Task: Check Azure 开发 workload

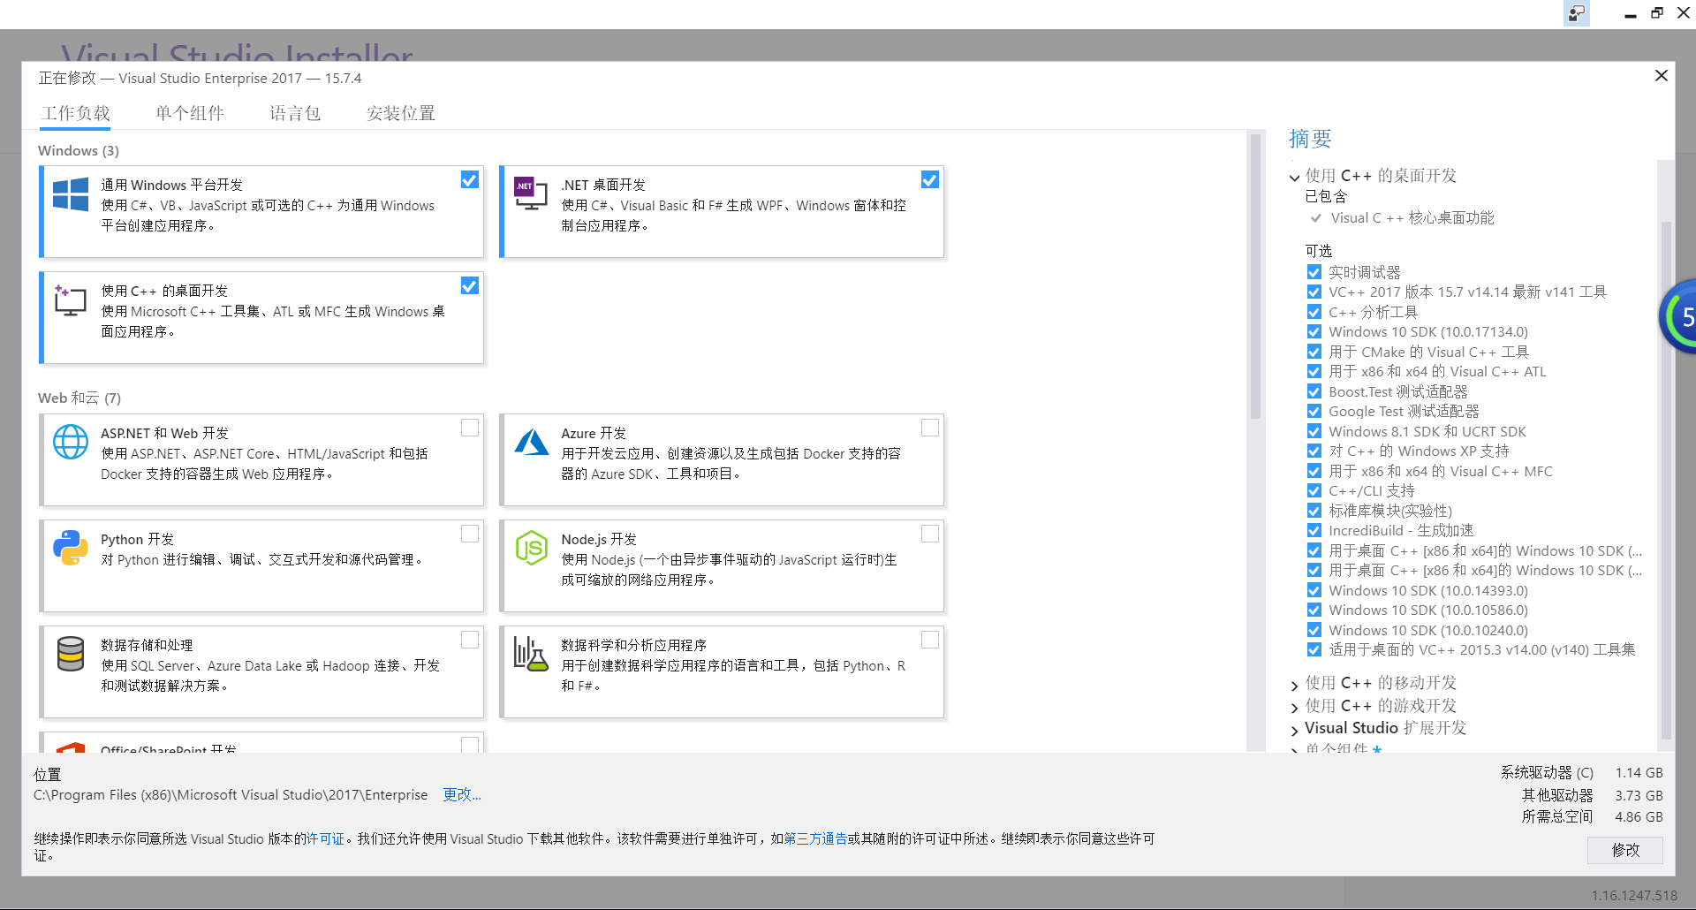Action: click(930, 428)
